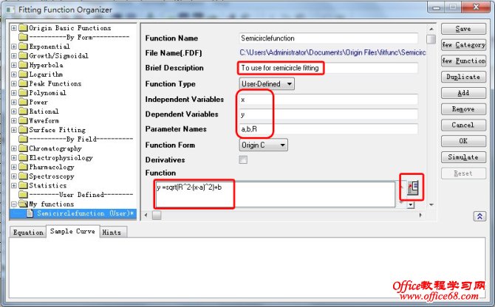Click the Save button
This screenshot has width=495, height=307.
463,29
